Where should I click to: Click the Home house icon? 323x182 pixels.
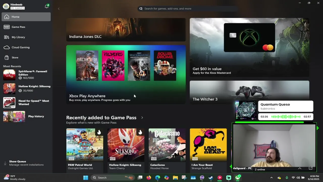[x=7, y=17]
